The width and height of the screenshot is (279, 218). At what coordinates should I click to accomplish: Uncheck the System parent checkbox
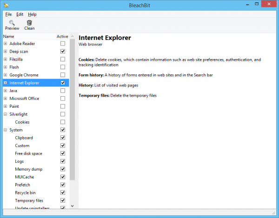pos(63,130)
